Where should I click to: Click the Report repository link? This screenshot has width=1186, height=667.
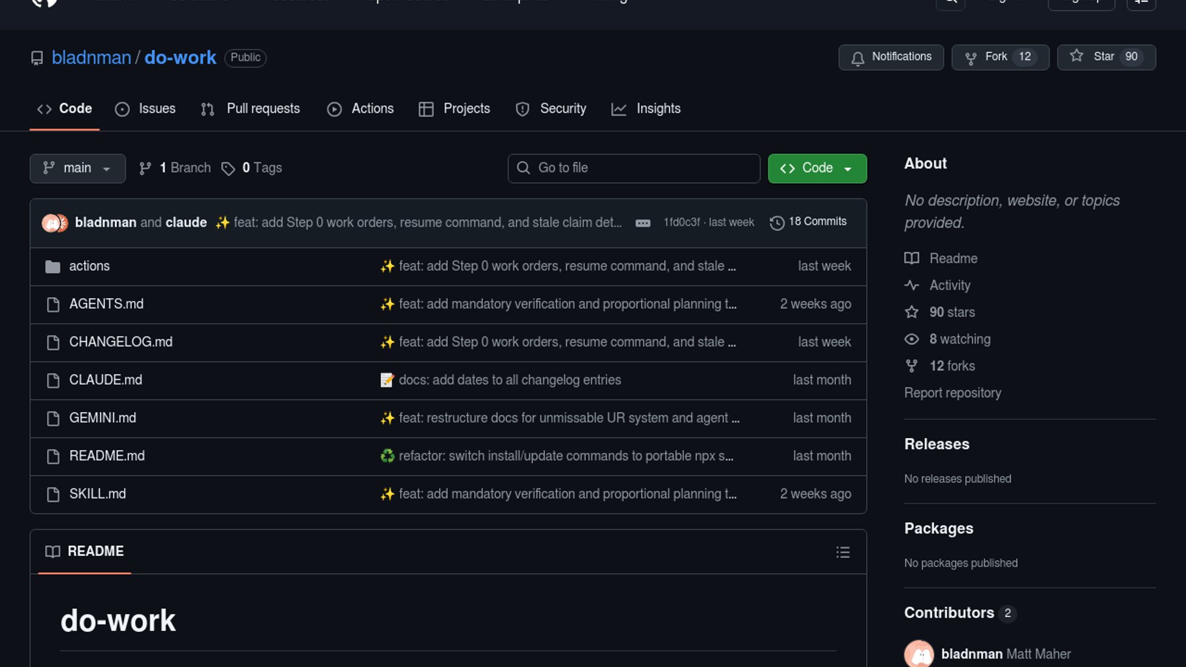(953, 393)
